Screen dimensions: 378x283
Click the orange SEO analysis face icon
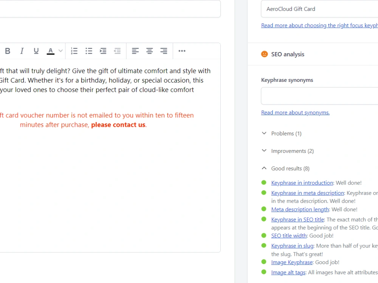265,54
